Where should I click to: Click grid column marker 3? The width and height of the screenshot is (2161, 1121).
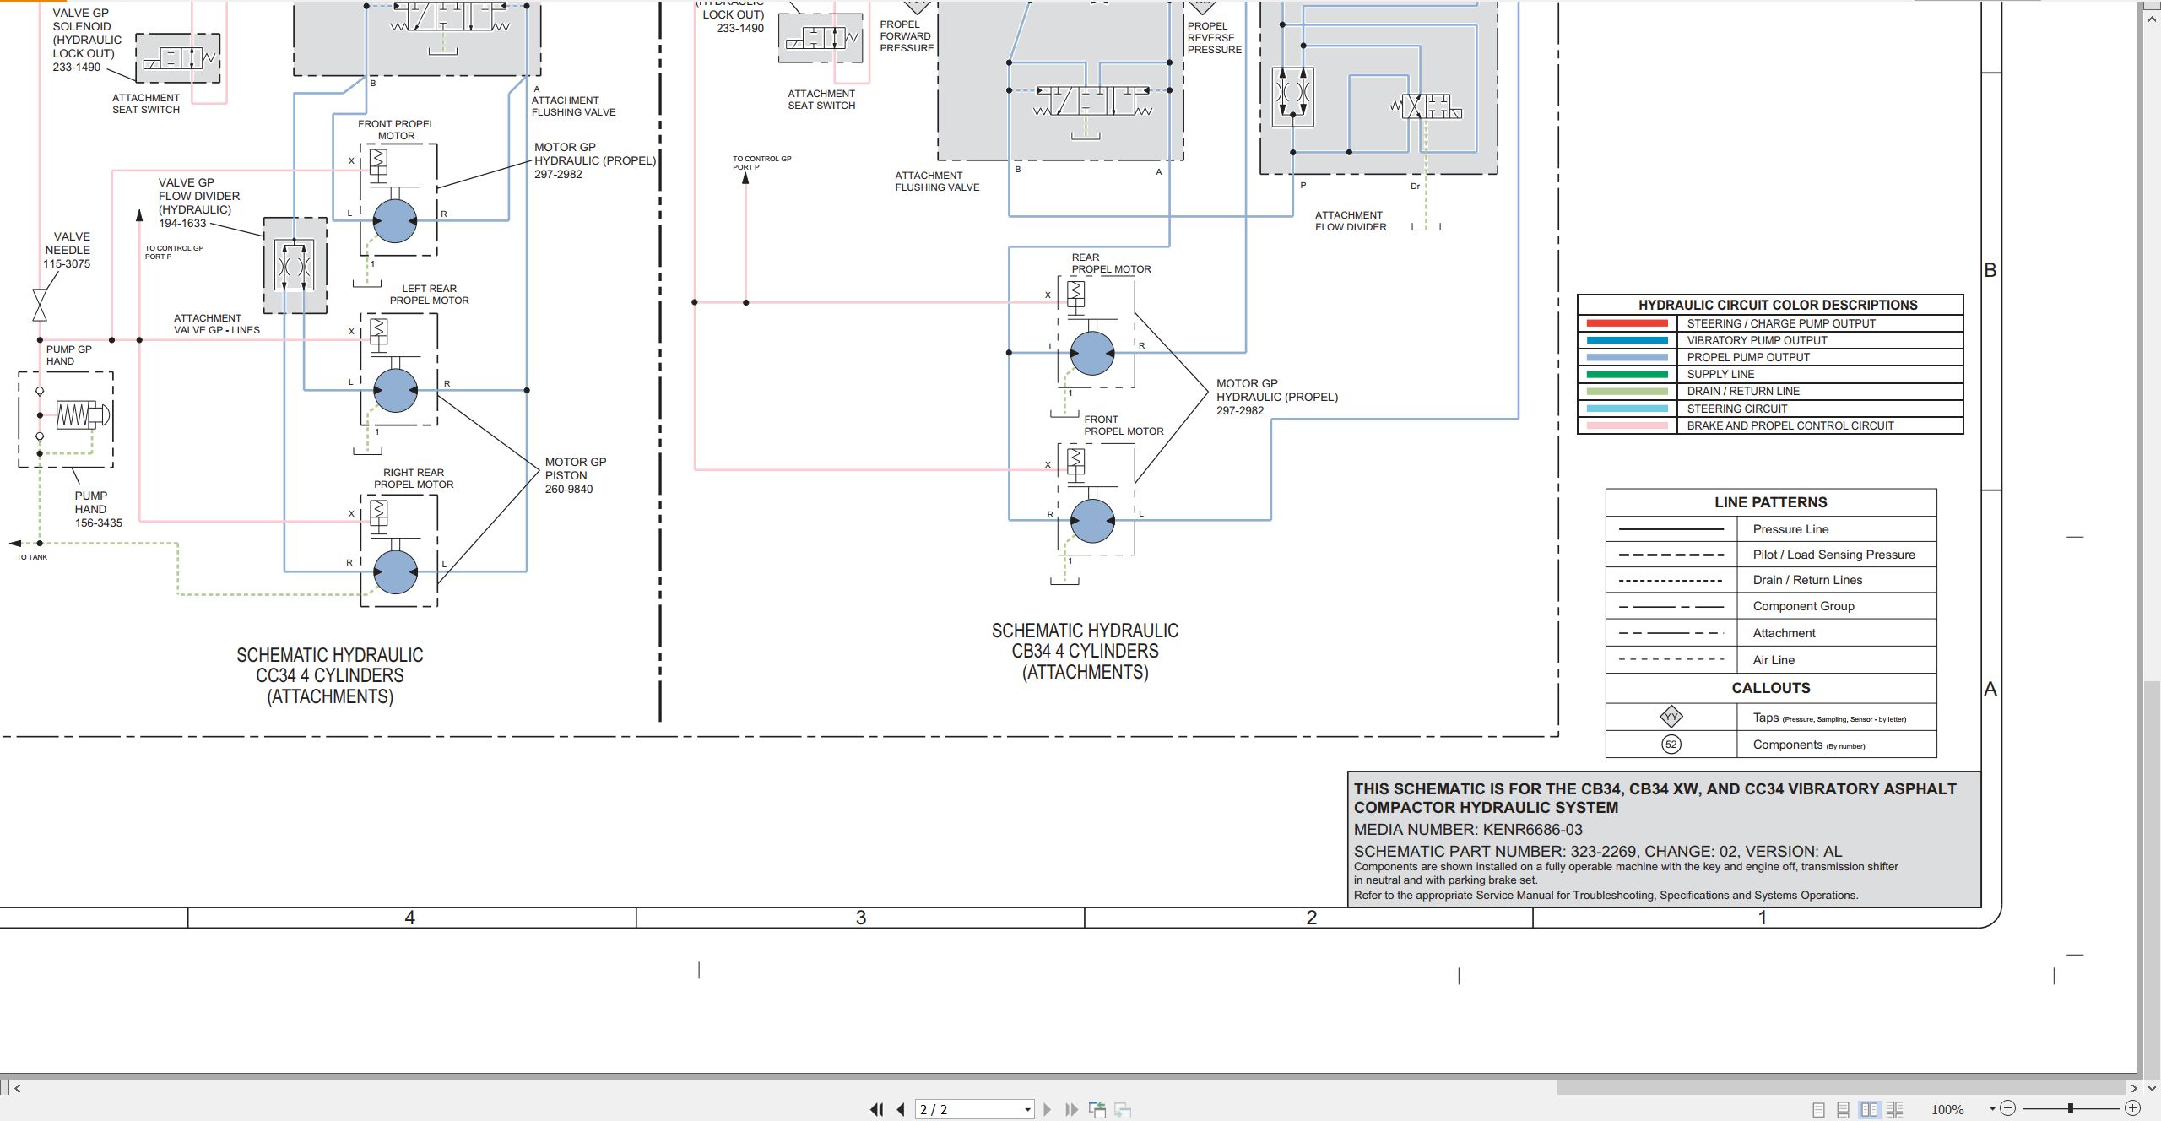click(x=860, y=918)
